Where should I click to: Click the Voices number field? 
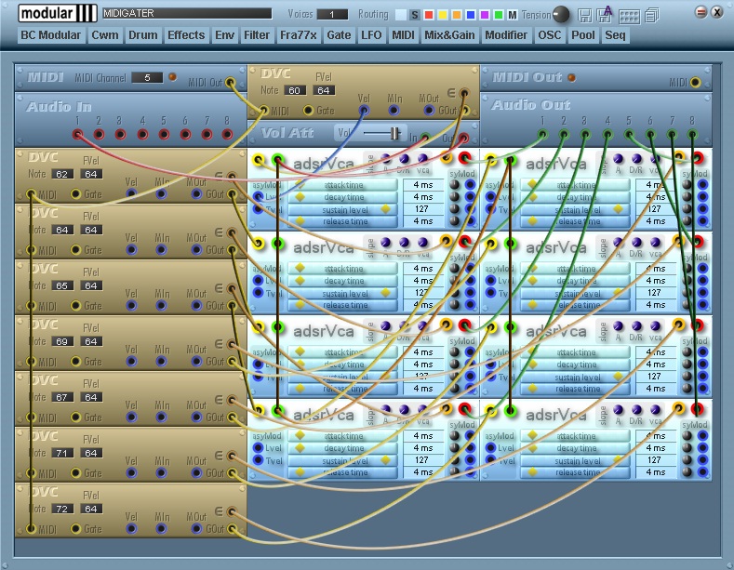pos(332,15)
